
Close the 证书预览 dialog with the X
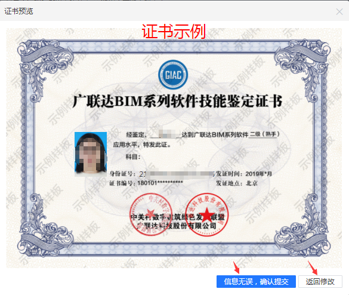click(339, 11)
